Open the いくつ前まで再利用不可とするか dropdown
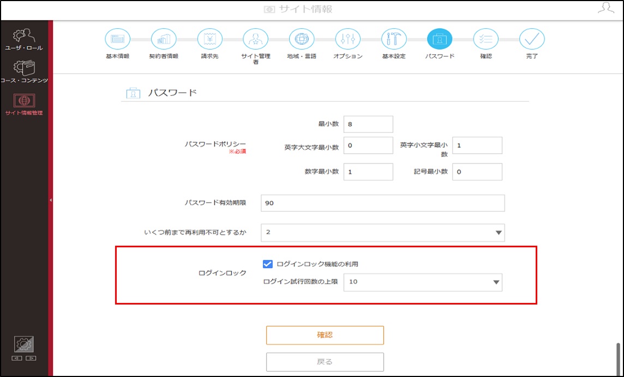Viewport: 624px width, 377px height. 383,233
